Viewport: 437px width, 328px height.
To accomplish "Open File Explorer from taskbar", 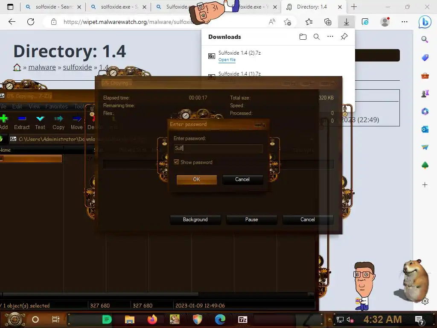I will pyautogui.click(x=130, y=319).
